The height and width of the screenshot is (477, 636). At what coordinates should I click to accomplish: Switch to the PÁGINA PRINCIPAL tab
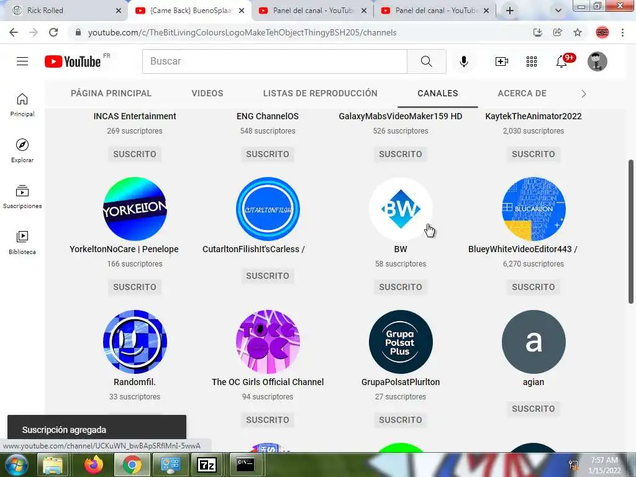pyautogui.click(x=111, y=93)
